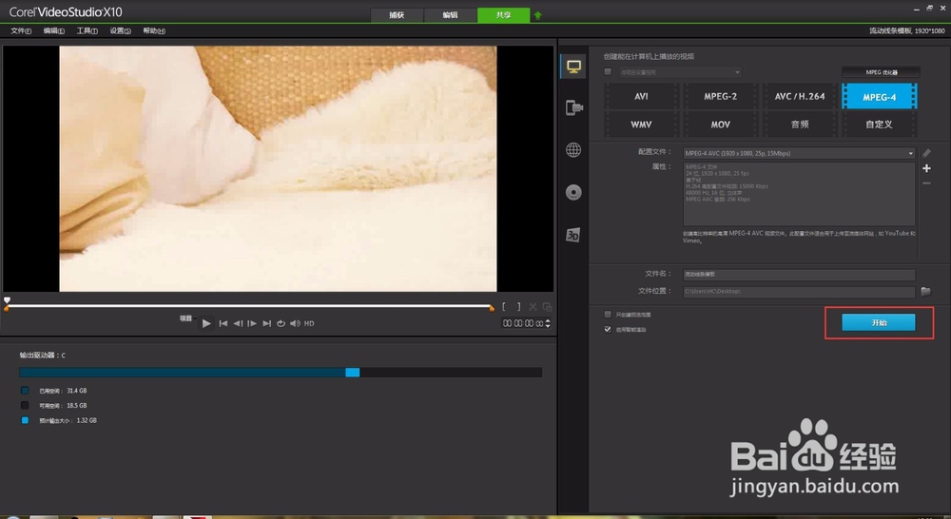Image resolution: width=951 pixels, height=519 pixels.
Task: Tick the same as project settings checkbox
Action: tap(608, 72)
